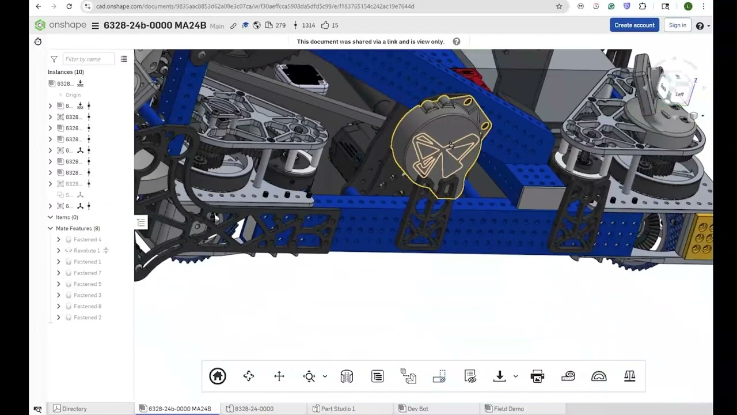This screenshot has width=737, height=415.
Task: Click the education graduation cap icon
Action: point(245,25)
